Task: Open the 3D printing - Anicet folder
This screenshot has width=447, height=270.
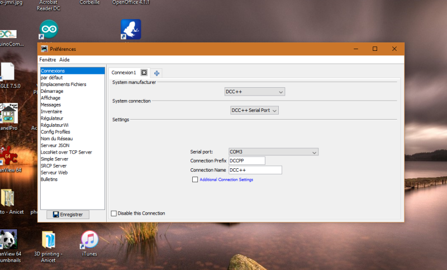Action: [49, 240]
